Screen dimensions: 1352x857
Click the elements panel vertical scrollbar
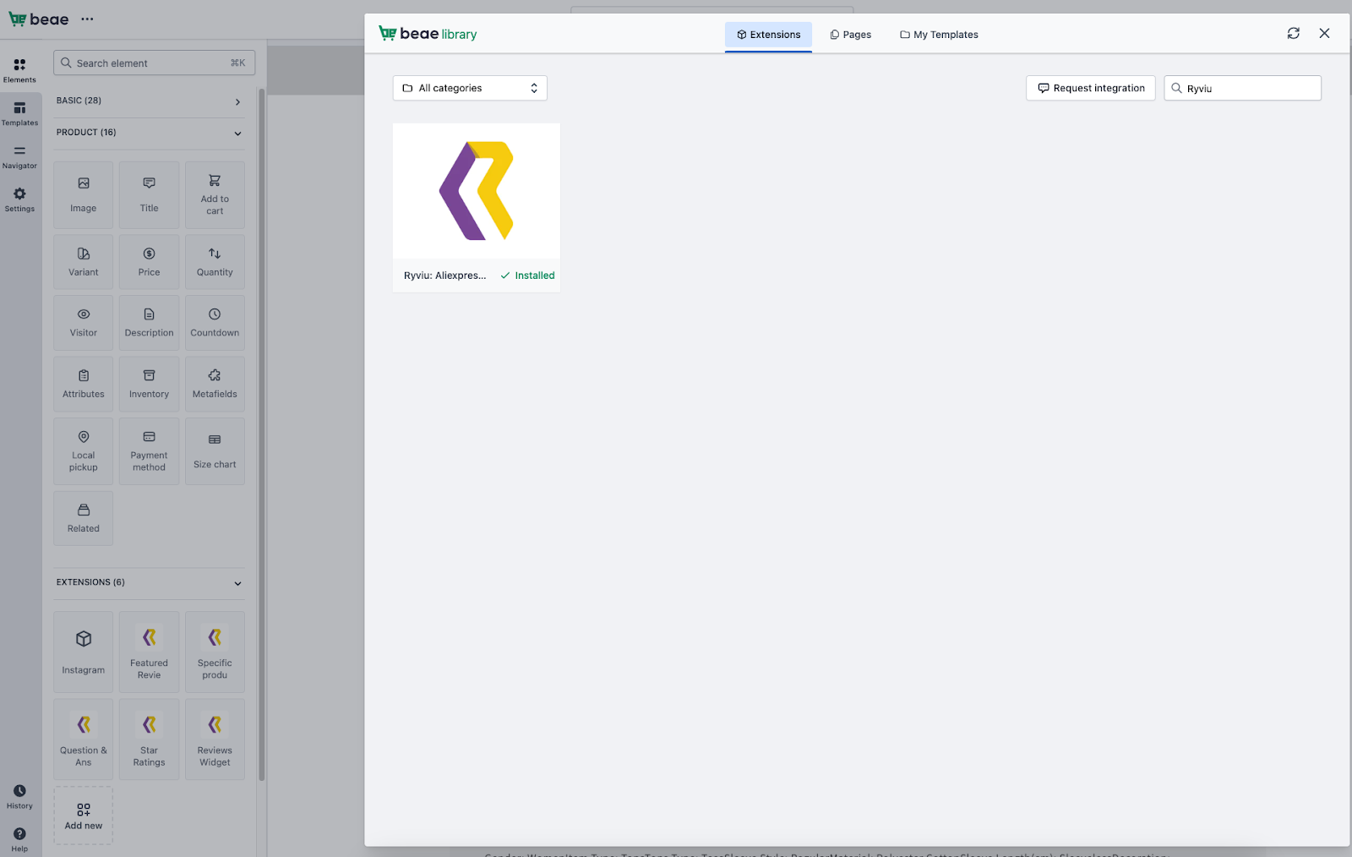262,434
